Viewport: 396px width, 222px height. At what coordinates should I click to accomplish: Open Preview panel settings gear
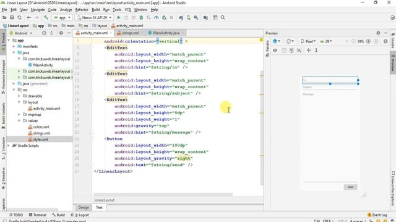click(378, 33)
